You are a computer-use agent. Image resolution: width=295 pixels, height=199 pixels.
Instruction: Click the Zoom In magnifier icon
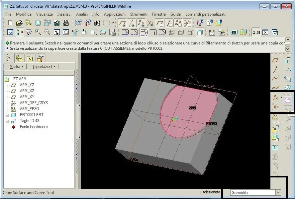point(38,32)
